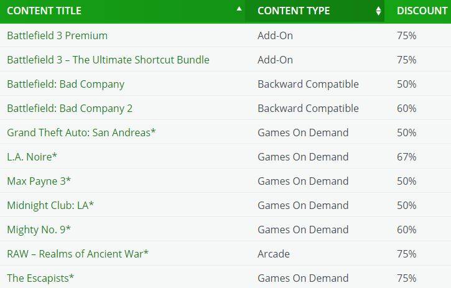Open the L.A. Noire link
451x288 pixels.
pyautogui.click(x=32, y=157)
